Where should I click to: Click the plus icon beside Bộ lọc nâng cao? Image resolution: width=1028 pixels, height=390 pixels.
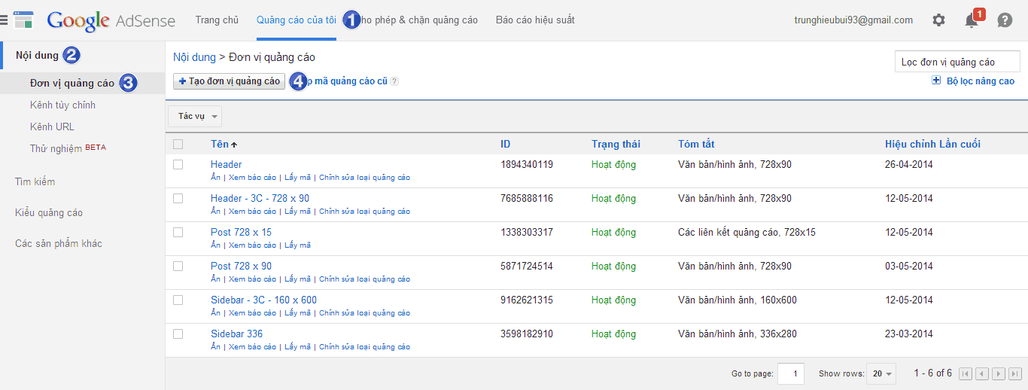(936, 81)
